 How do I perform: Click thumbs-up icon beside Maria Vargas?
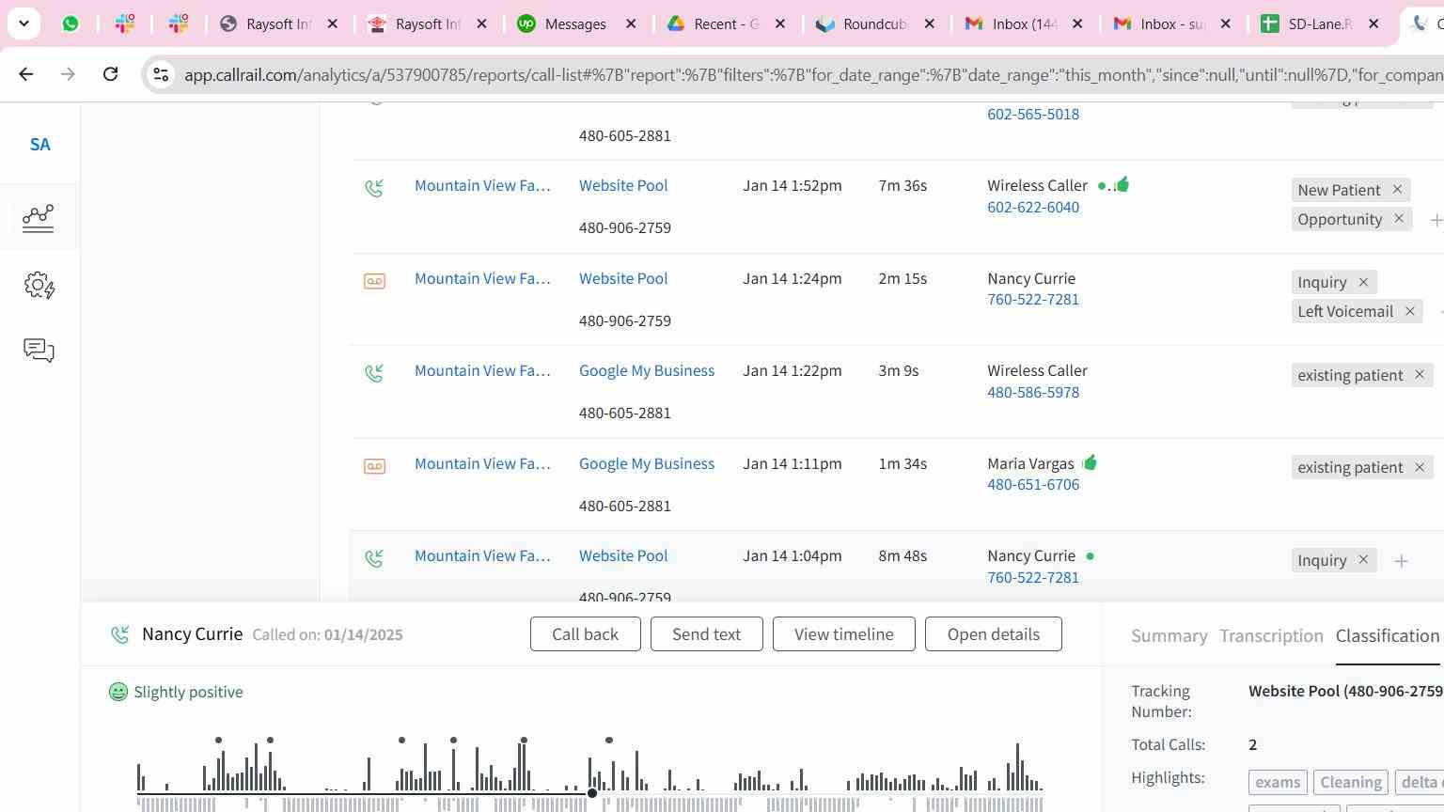[1090, 462]
